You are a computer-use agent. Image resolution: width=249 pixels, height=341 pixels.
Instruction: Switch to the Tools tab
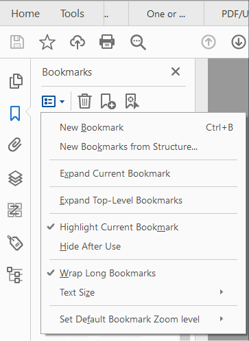(72, 14)
